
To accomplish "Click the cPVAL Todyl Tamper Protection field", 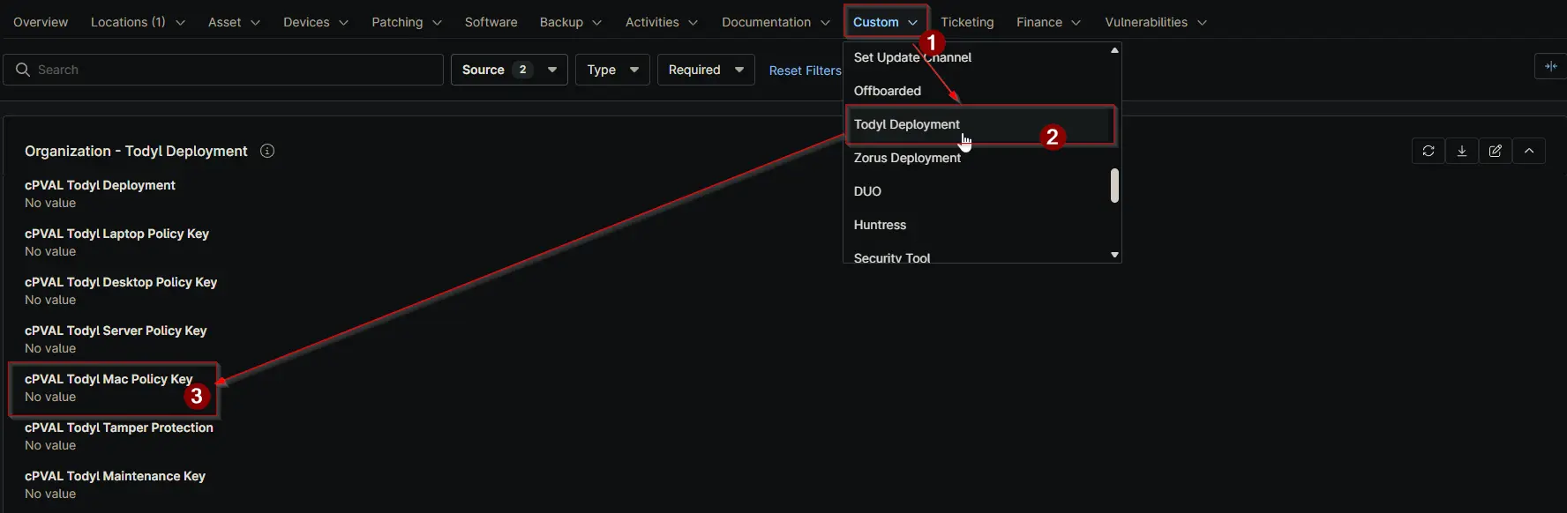I will (119, 436).
